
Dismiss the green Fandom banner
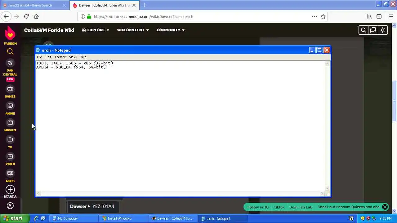[385, 207]
